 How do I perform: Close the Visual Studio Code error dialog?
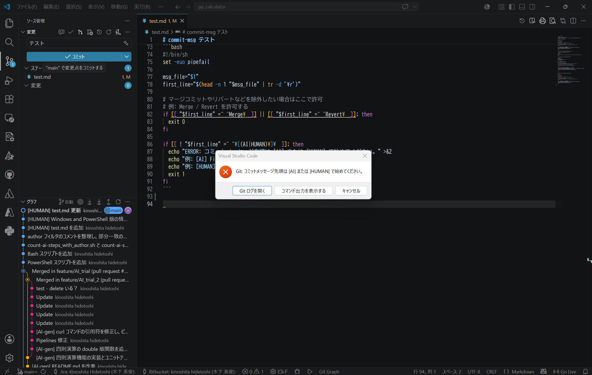point(365,156)
